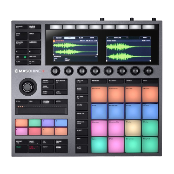The height and width of the screenshot is (174, 174).
Task: Switch to PATTERN Clip mode
Action: pos(82,98)
